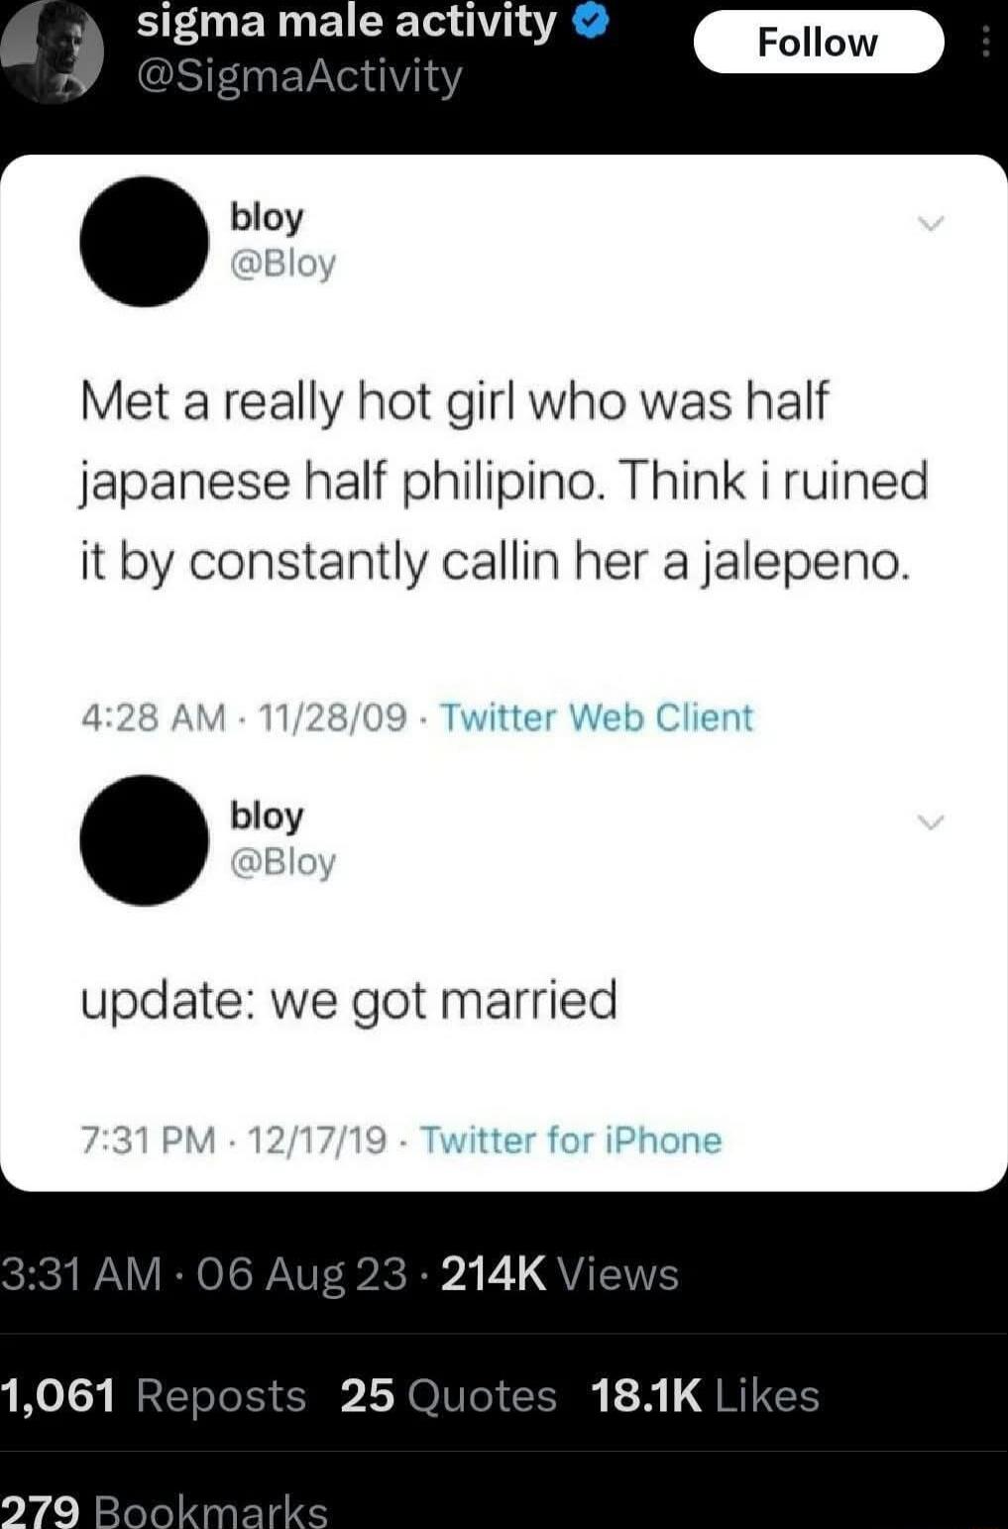This screenshot has height=1529, width=1008.
Task: View the 25 Quotes list
Action: pos(448,1395)
